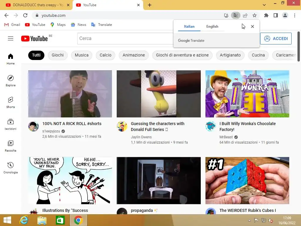Select the Animazione filter chip

click(x=134, y=55)
